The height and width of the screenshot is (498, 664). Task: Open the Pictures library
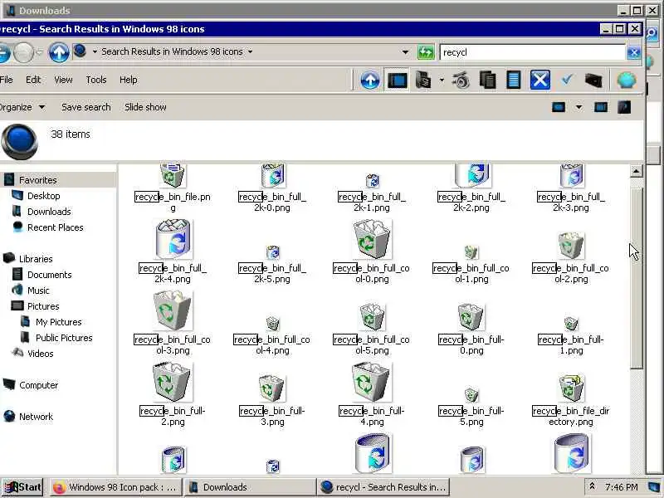(43, 306)
